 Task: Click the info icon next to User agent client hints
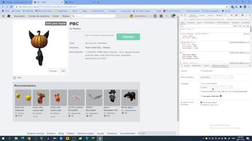(x=221, y=96)
